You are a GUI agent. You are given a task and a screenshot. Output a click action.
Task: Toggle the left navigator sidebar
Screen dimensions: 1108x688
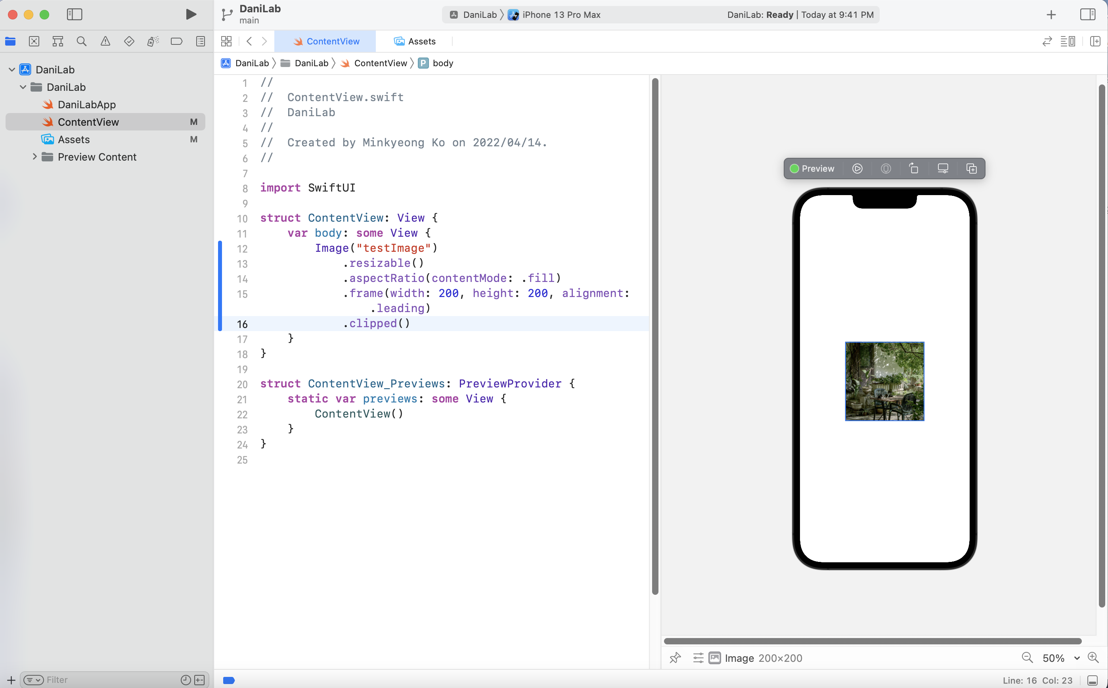click(x=75, y=15)
